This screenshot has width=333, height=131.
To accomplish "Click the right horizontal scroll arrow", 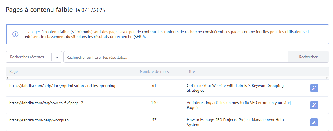I will [x=327, y=78].
